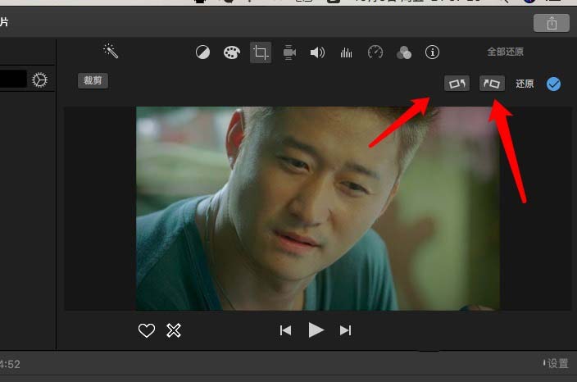Mark the clip as favorite with heart
This screenshot has height=382, width=577.
(x=147, y=330)
